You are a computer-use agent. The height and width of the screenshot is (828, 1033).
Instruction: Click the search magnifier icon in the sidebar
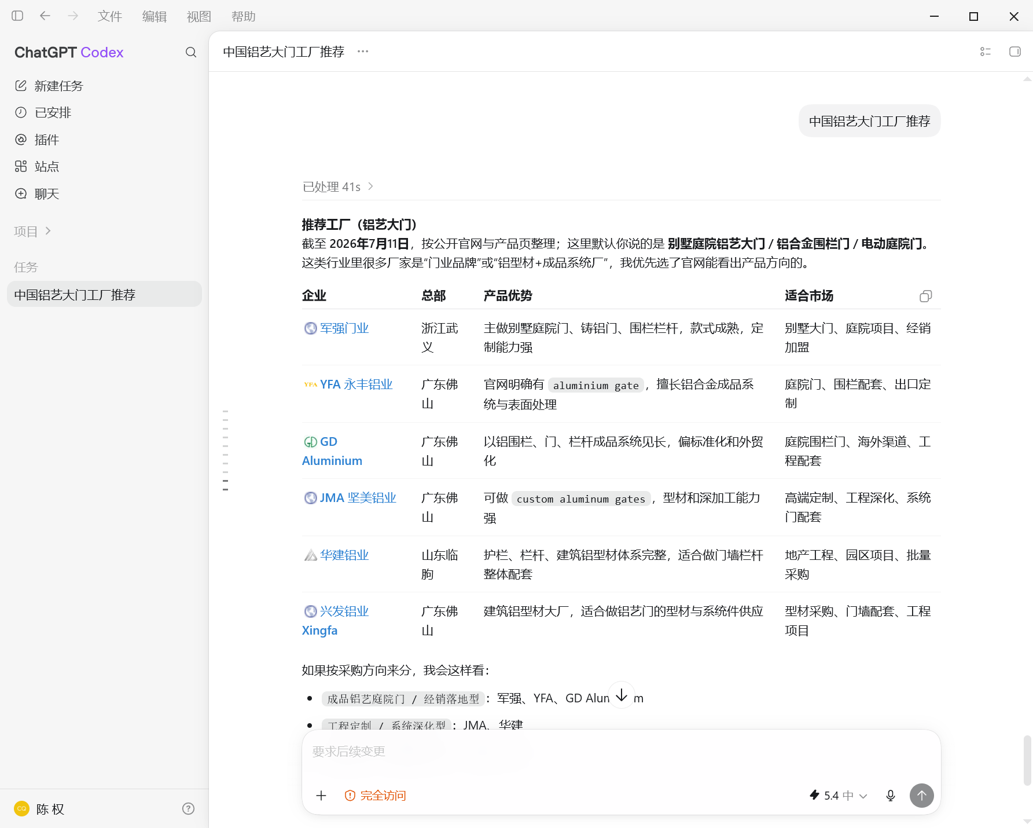click(x=191, y=53)
